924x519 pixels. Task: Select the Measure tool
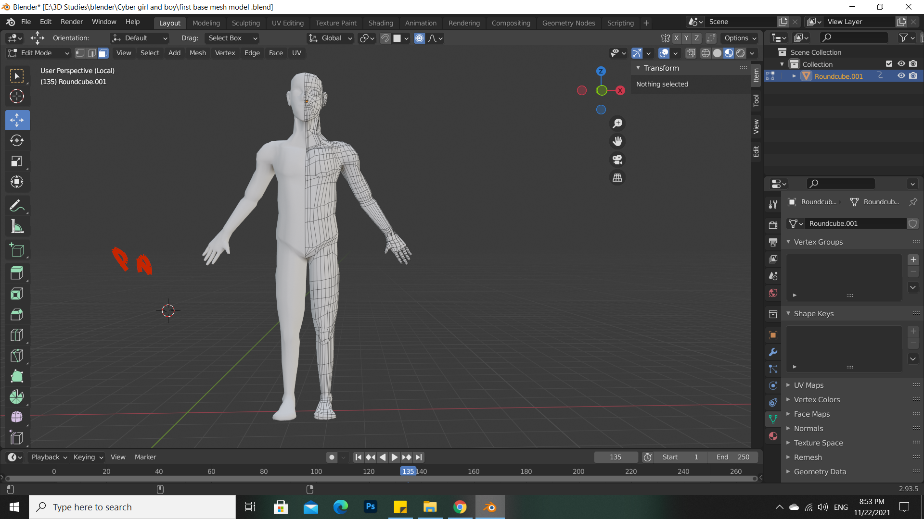[x=17, y=227]
